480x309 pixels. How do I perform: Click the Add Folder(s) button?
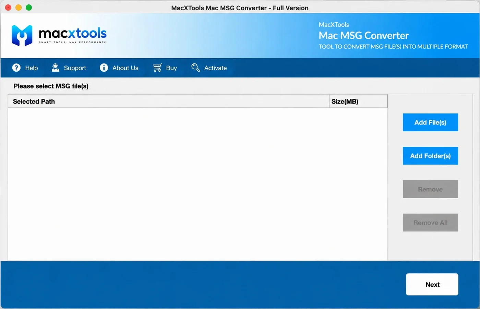click(x=430, y=156)
